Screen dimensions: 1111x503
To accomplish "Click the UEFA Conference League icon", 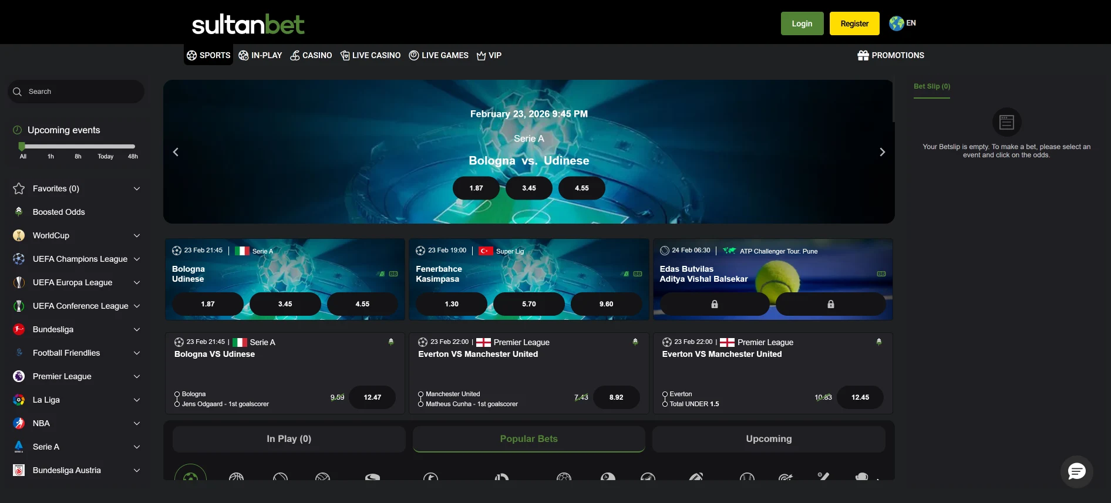I will 19,306.
